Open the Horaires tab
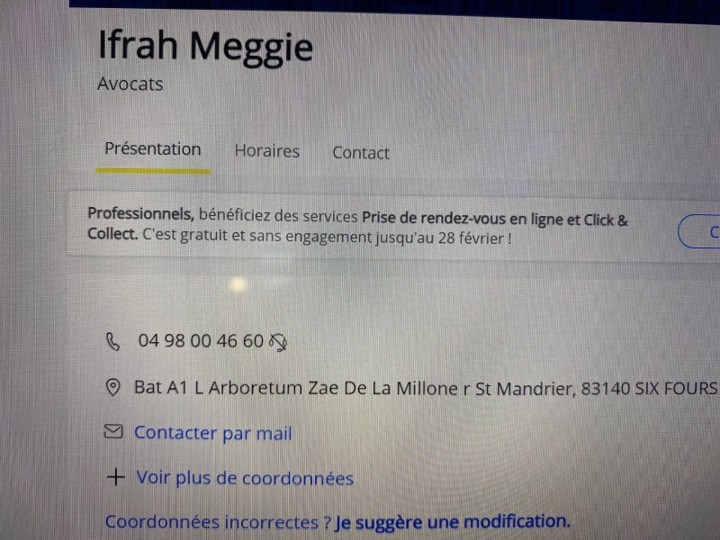Screen dimensions: 720x540 (266, 151)
